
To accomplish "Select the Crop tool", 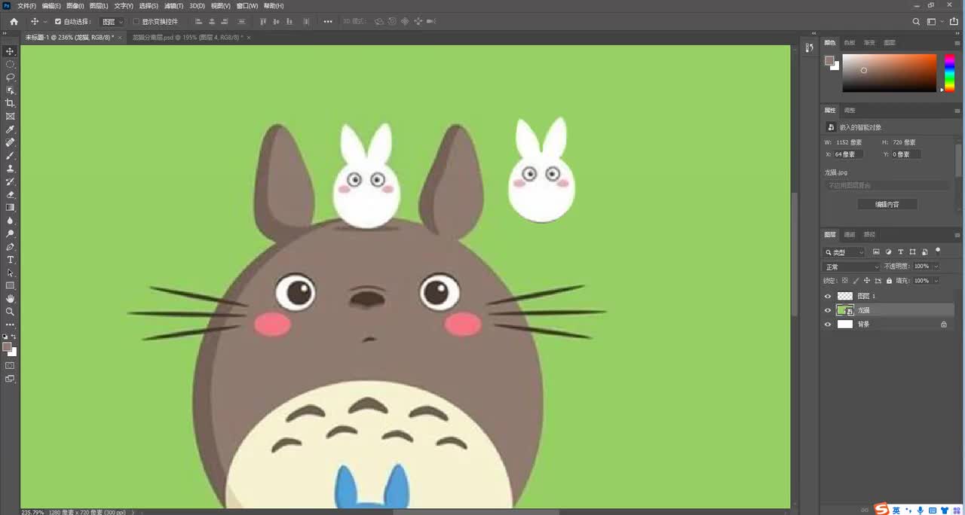I will click(10, 103).
